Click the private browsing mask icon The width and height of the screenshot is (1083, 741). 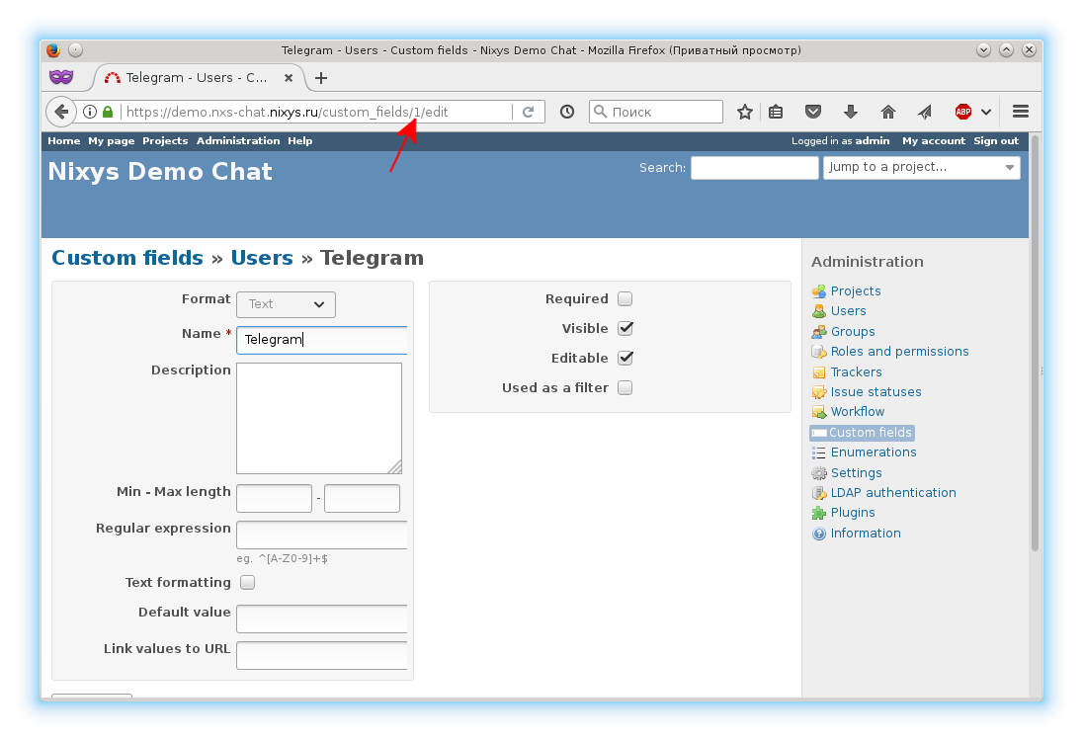(x=61, y=77)
